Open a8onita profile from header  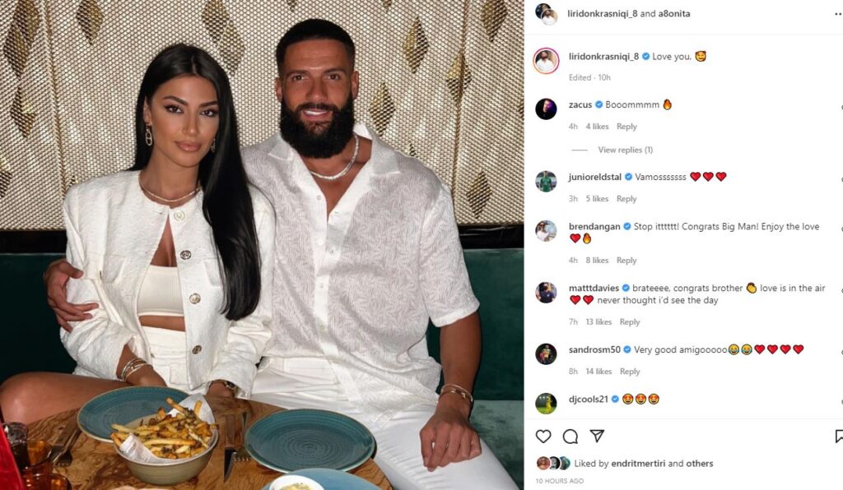[674, 14]
